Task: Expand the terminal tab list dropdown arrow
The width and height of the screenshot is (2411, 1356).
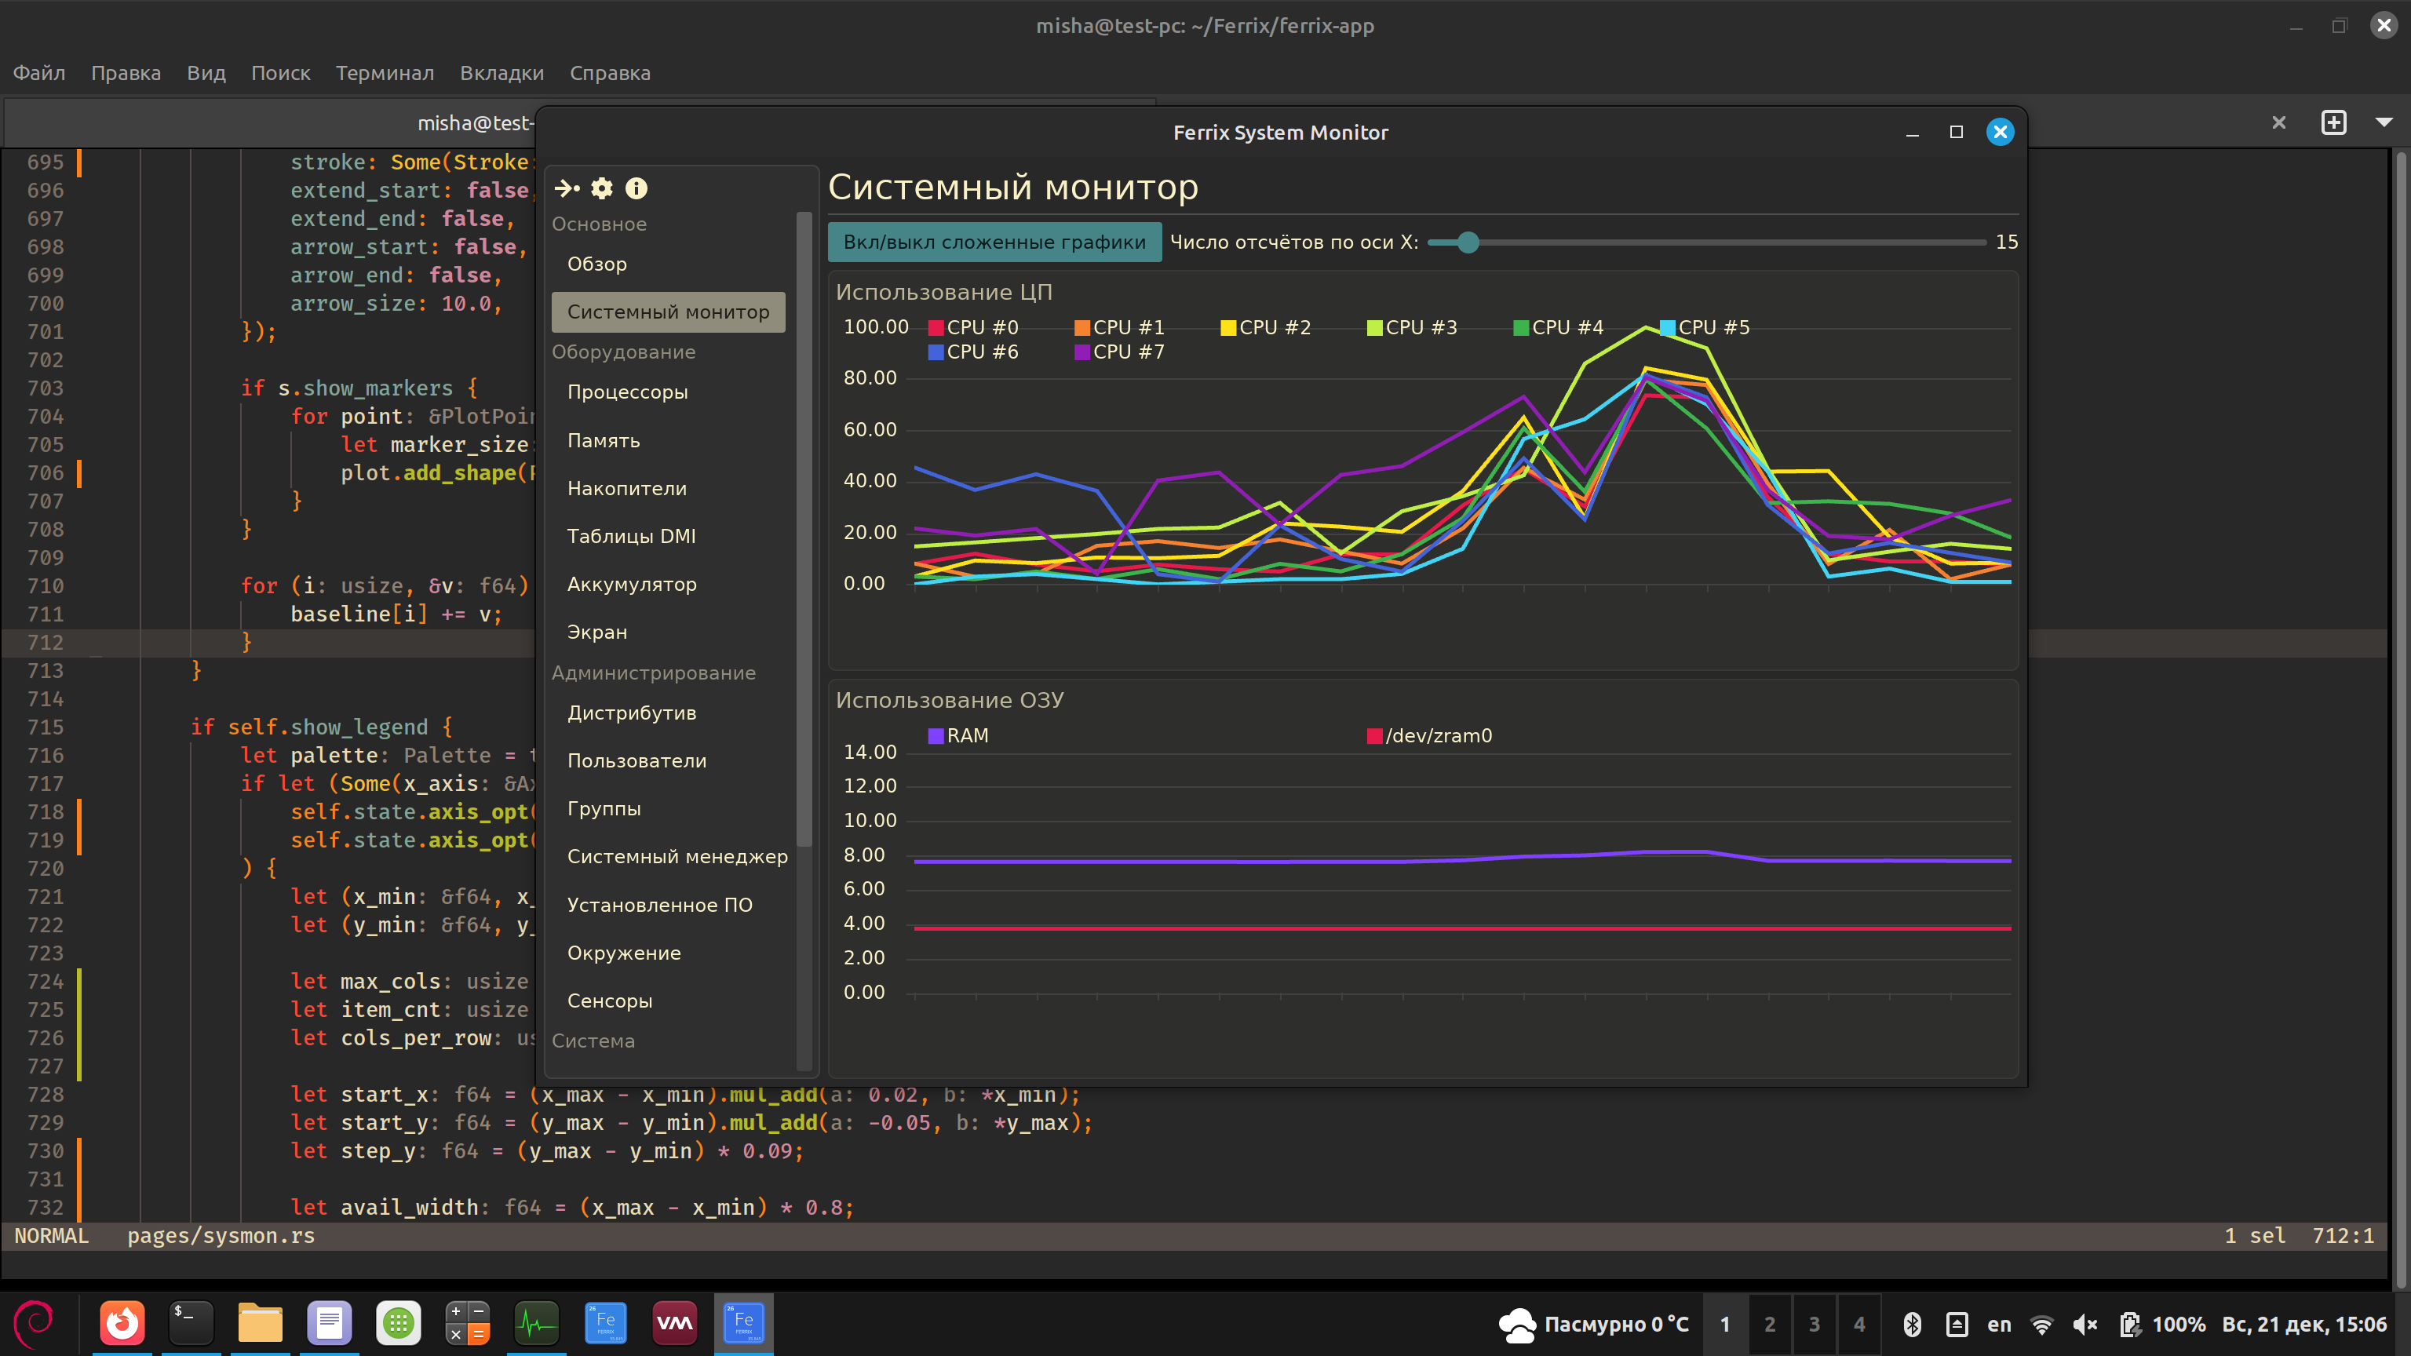Action: [x=2384, y=122]
